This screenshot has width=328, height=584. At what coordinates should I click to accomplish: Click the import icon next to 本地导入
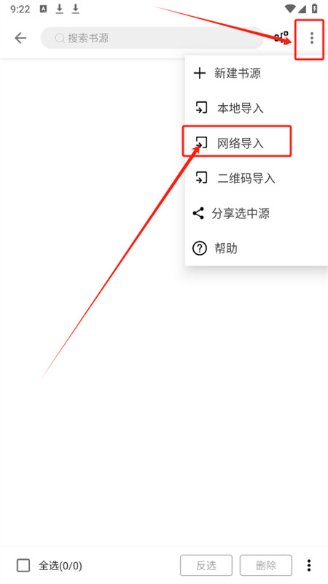(x=201, y=108)
